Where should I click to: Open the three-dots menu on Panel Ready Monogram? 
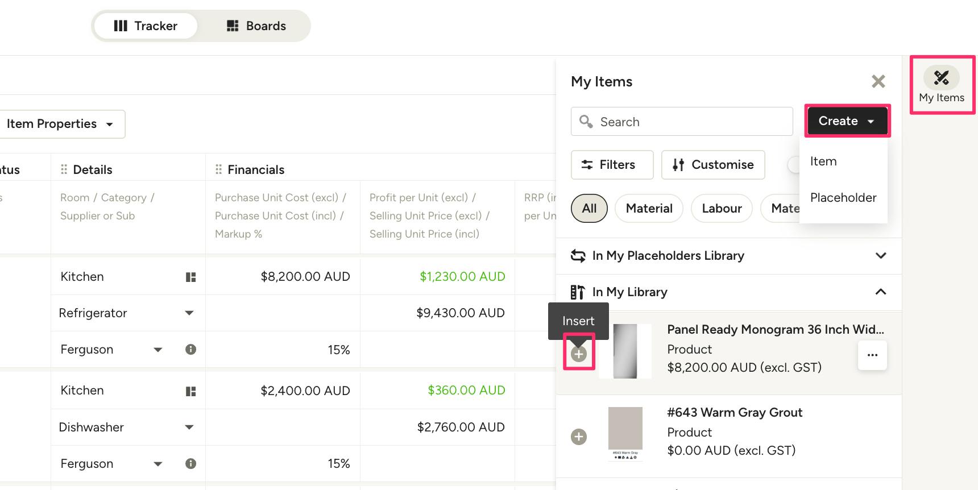pyautogui.click(x=872, y=355)
